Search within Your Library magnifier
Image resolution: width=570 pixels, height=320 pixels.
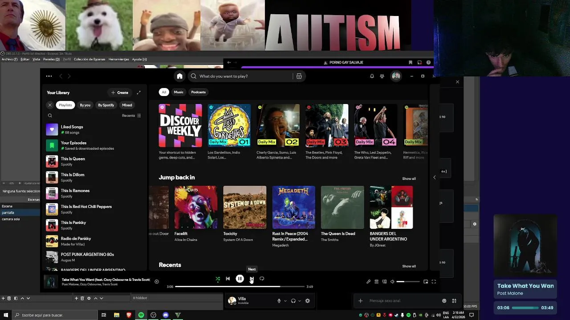pos(50,116)
